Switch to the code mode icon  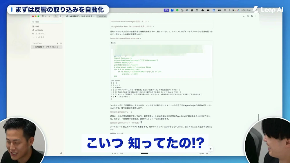point(60,16)
